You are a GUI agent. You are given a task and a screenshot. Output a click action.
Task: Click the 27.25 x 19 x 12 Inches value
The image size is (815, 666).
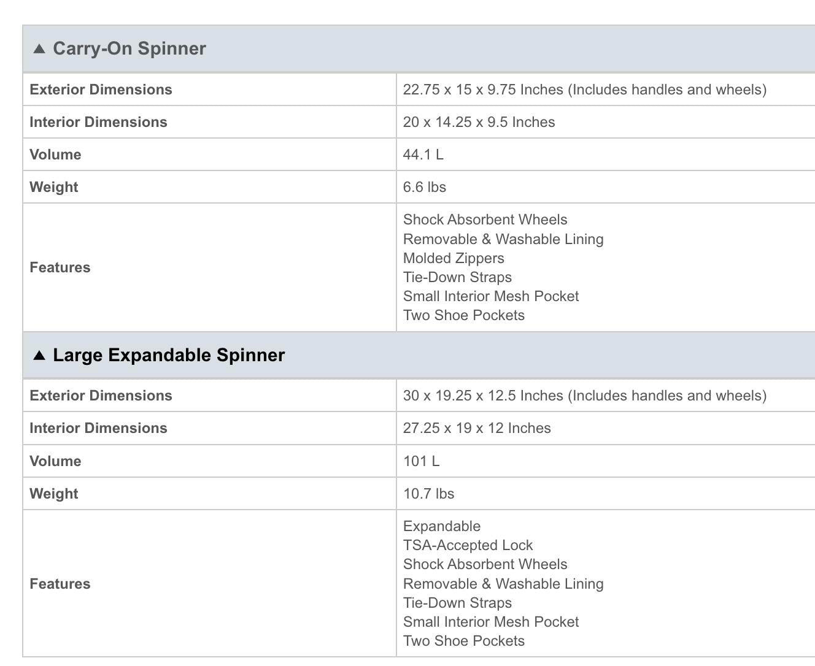[x=477, y=428]
